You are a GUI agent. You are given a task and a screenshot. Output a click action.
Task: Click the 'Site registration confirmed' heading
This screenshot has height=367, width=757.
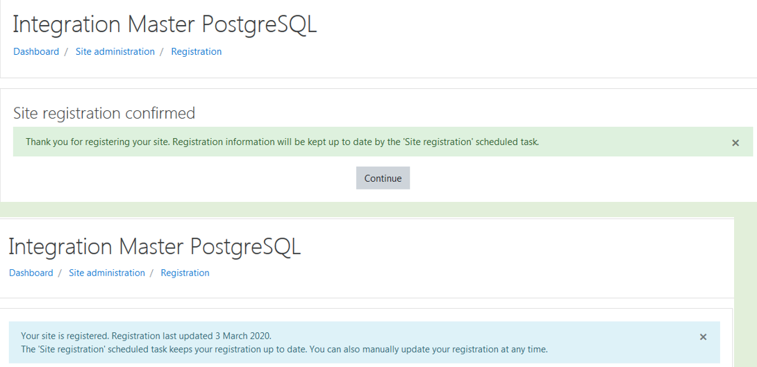point(104,113)
